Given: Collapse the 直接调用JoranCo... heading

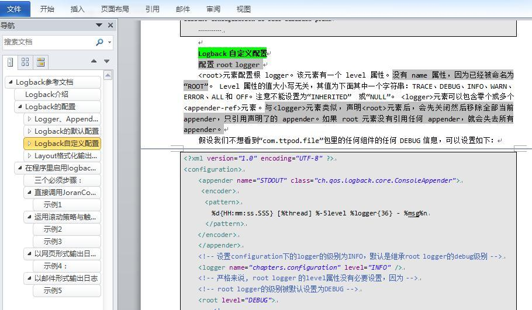Looking at the screenshot, I should [x=29, y=193].
